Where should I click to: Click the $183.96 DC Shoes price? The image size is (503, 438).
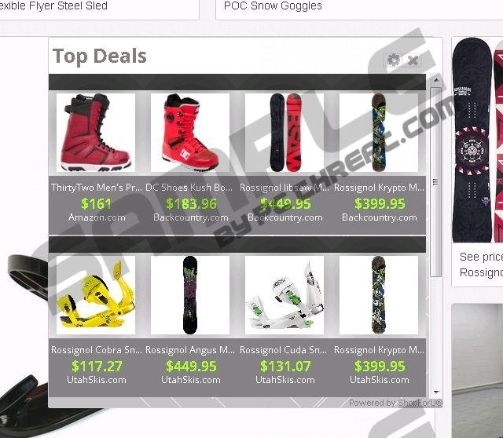191,204
